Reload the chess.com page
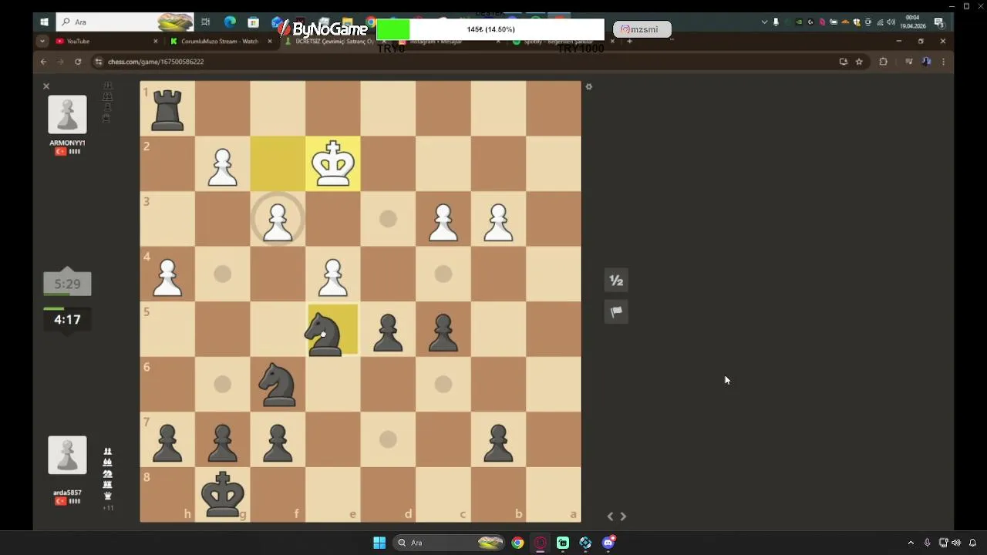 click(x=78, y=62)
